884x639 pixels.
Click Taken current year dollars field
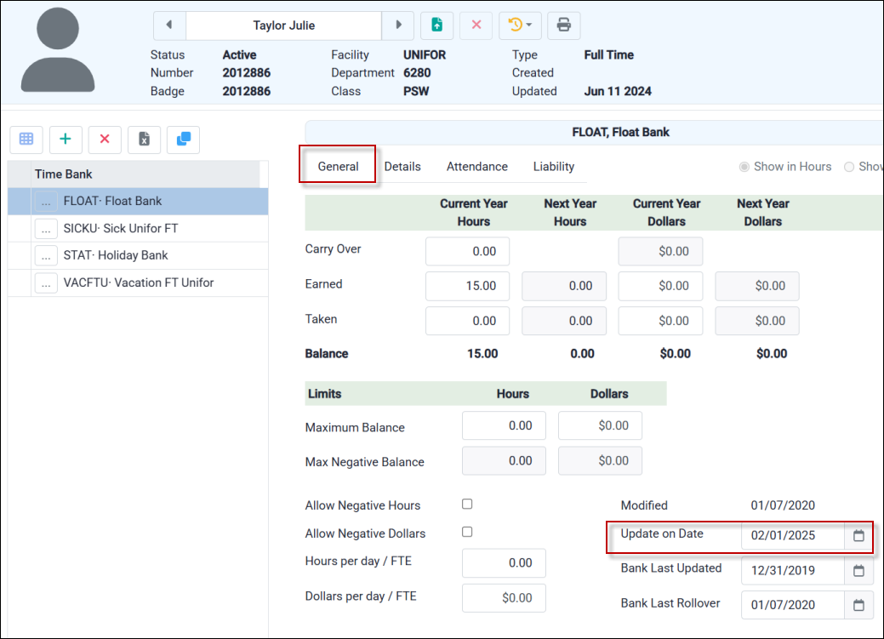(x=660, y=321)
